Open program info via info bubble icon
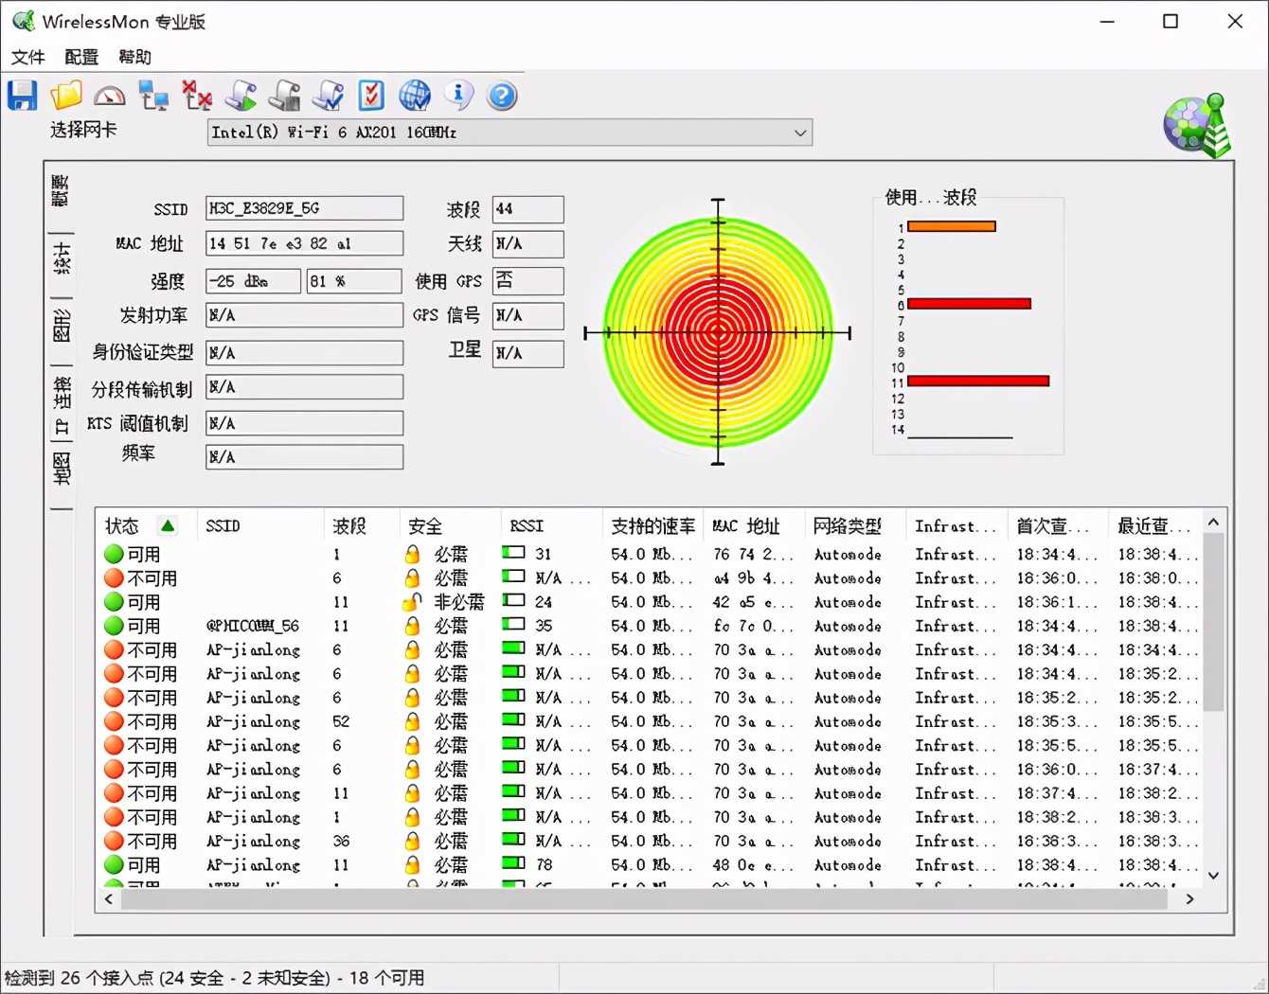 pos(457,95)
